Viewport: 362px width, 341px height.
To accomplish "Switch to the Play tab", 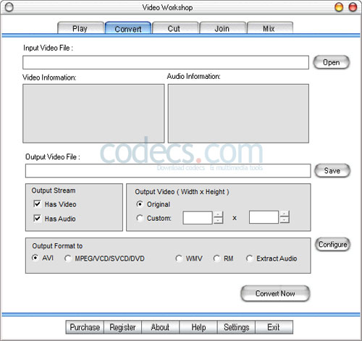I will pos(80,28).
